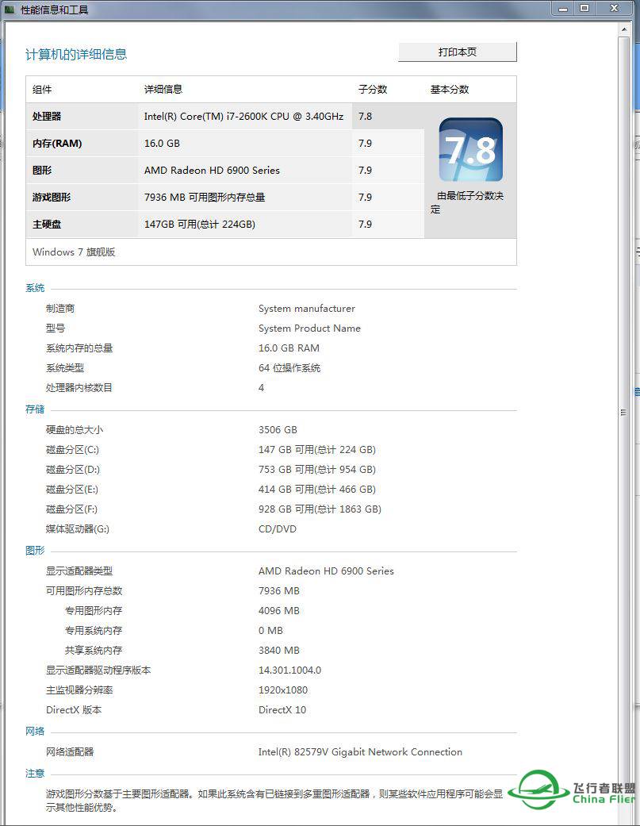Click the 媒体驱动器(G:) label
The image size is (640, 826).
[78, 529]
